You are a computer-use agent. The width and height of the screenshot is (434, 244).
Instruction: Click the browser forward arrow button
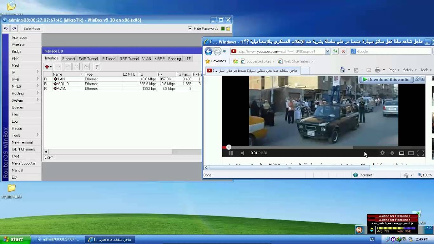pos(217,51)
